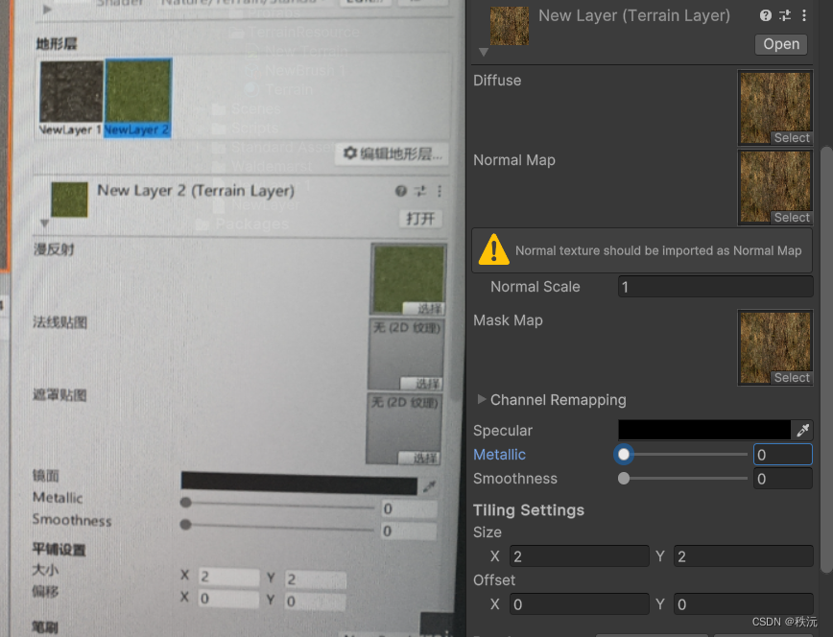Click 偏移 Y field in left panel
The height and width of the screenshot is (637, 833).
point(315,602)
